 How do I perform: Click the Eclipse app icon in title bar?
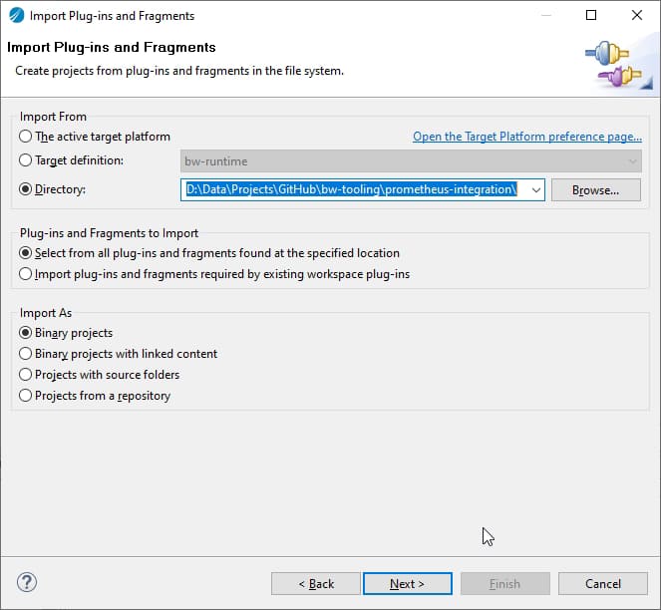[x=16, y=16]
